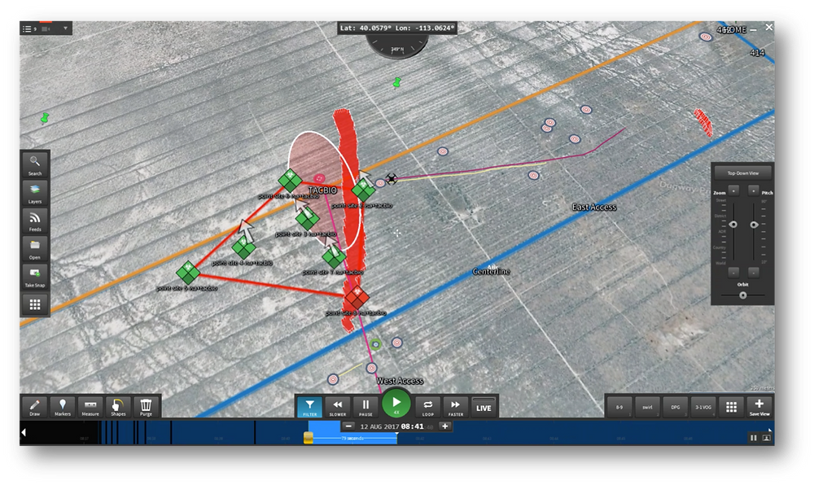Collapse the timeline with left arrow
The height and width of the screenshot is (485, 814).
24,432
